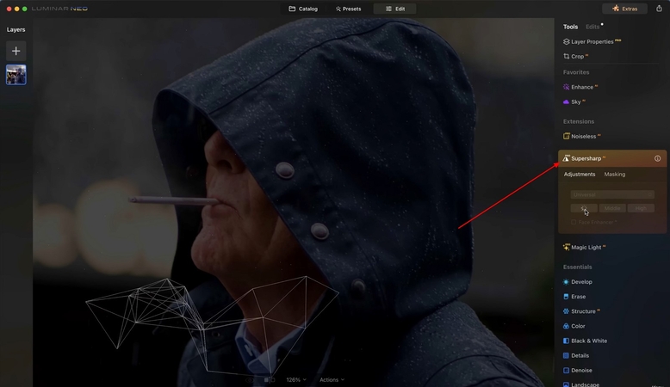This screenshot has width=670, height=387.
Task: Switch to the Tools tab
Action: [x=570, y=27]
